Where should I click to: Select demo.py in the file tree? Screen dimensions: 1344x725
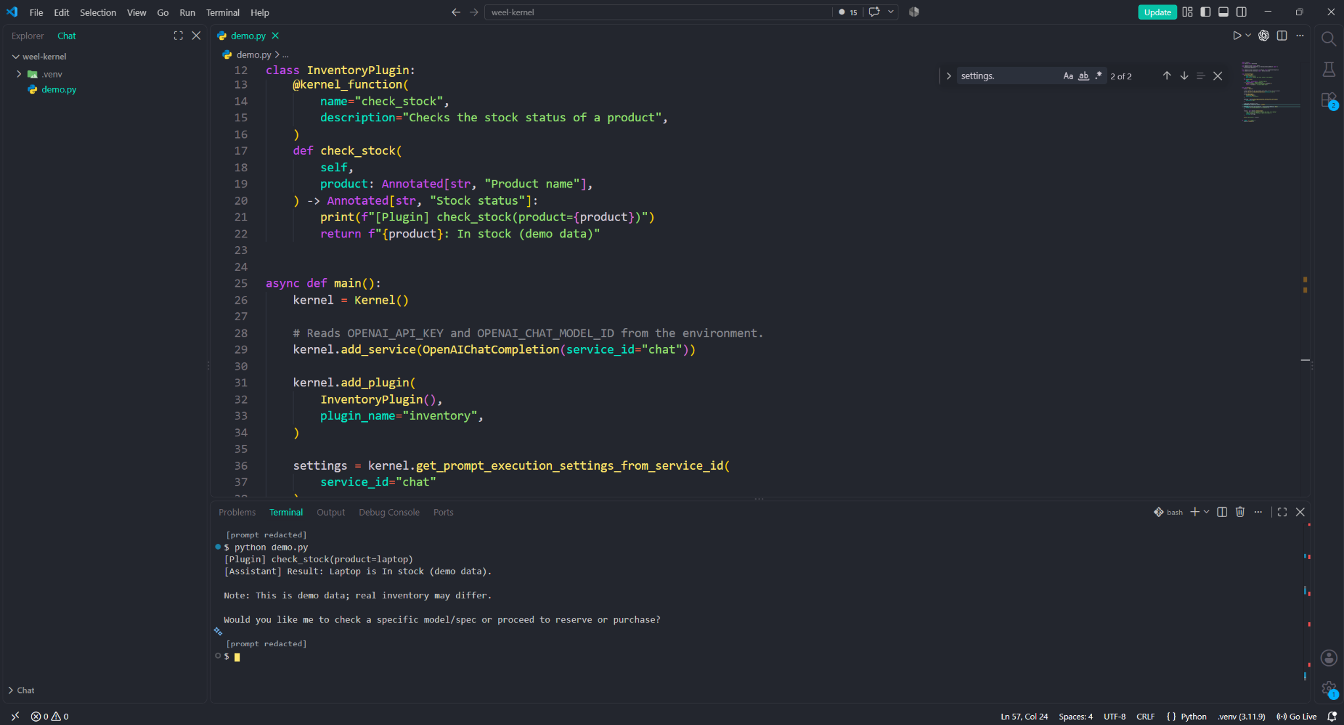(58, 89)
